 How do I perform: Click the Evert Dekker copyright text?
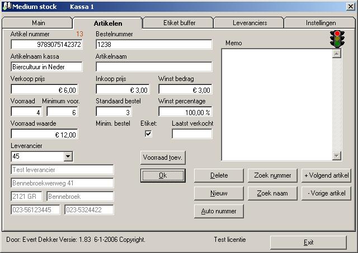pyautogui.click(x=76, y=240)
